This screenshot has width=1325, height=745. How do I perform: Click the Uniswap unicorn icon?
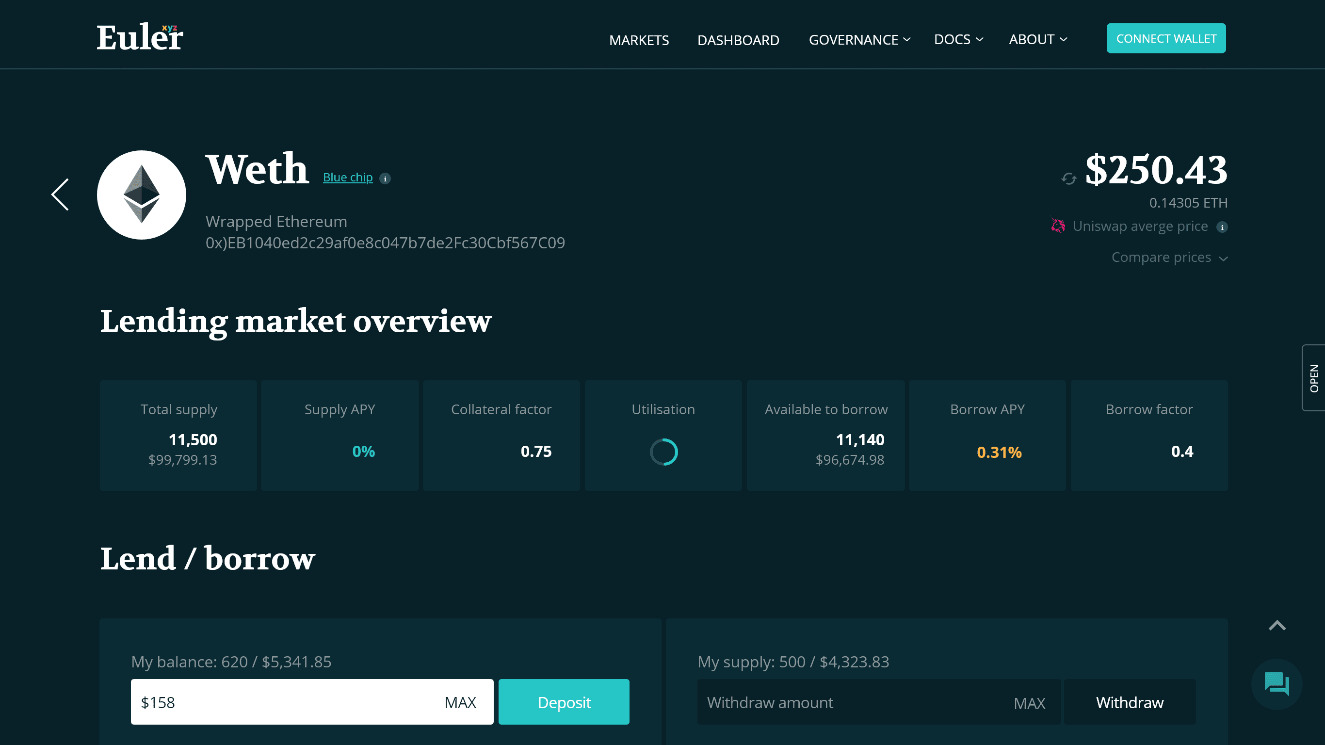pos(1058,226)
